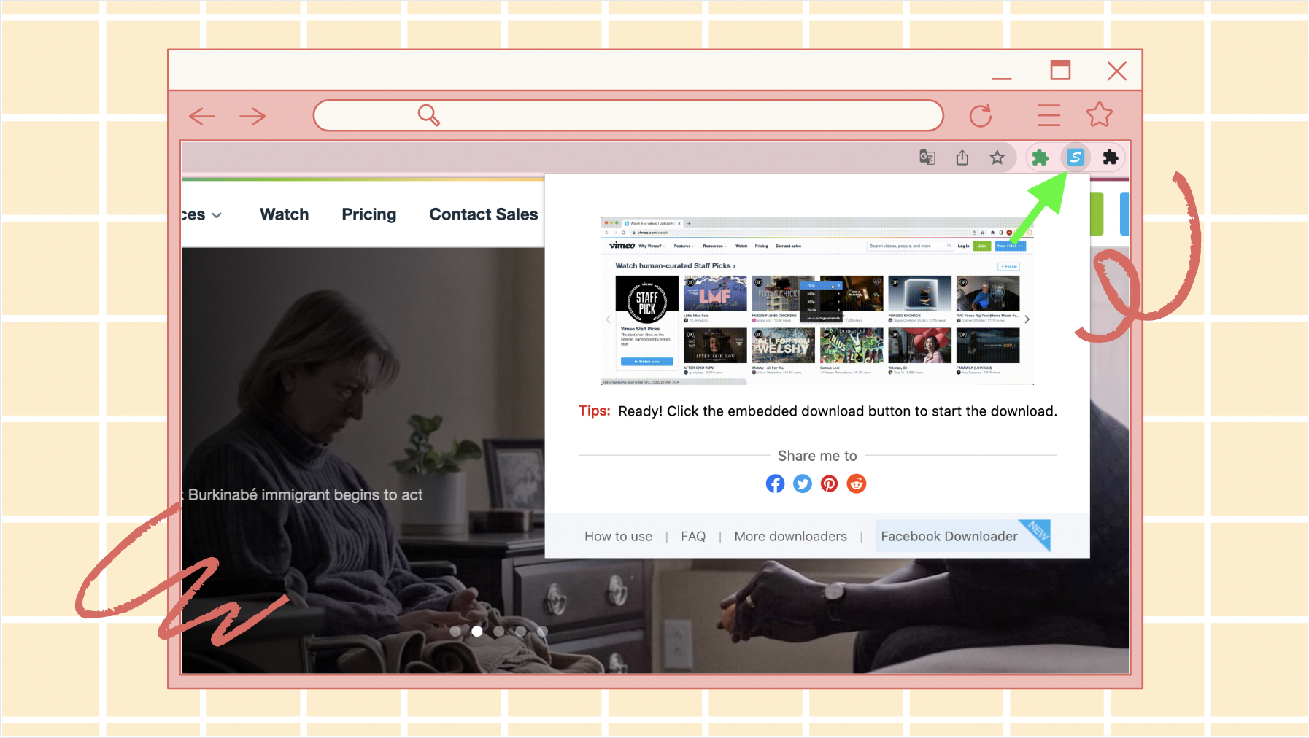Open the hamburger menu icon
Image resolution: width=1309 pixels, height=738 pixels.
click(x=1049, y=115)
